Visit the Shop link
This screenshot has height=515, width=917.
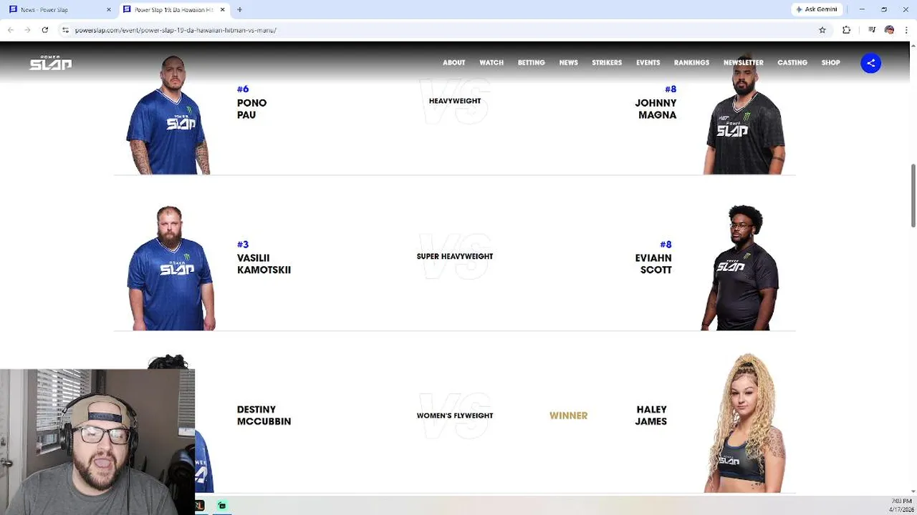click(830, 63)
